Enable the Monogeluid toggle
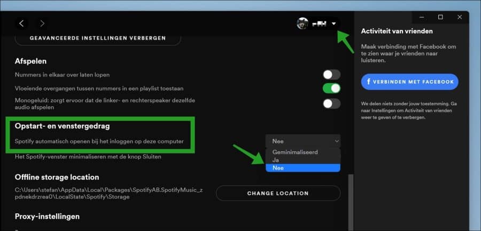 click(x=331, y=104)
